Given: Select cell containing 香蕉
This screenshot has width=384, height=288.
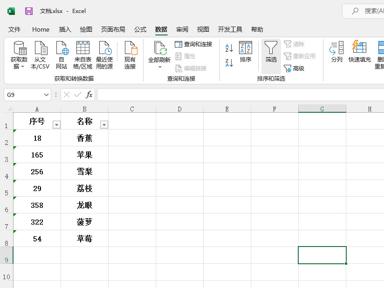Looking at the screenshot, I should point(84,138).
